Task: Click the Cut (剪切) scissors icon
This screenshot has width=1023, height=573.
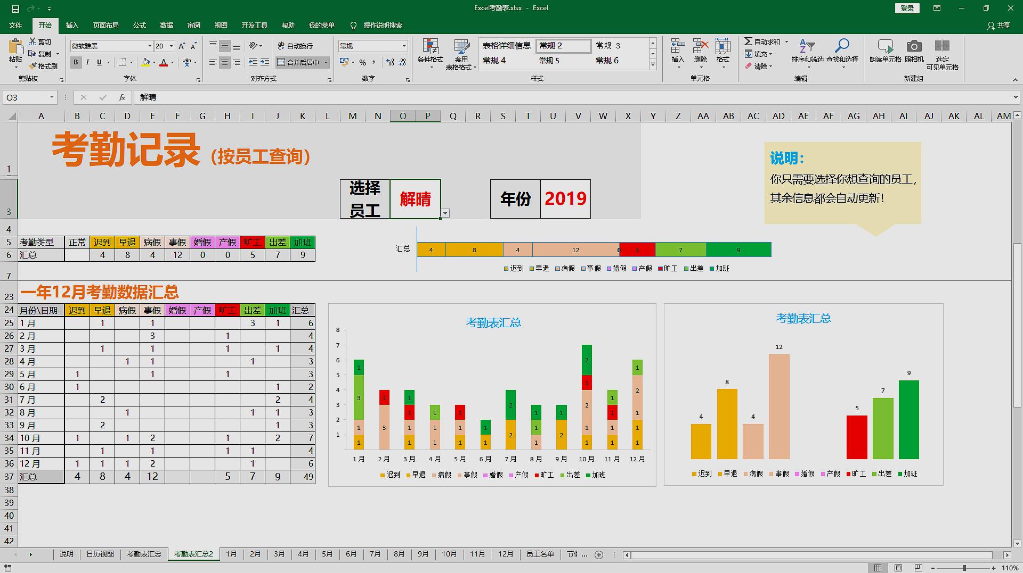Action: coord(32,41)
